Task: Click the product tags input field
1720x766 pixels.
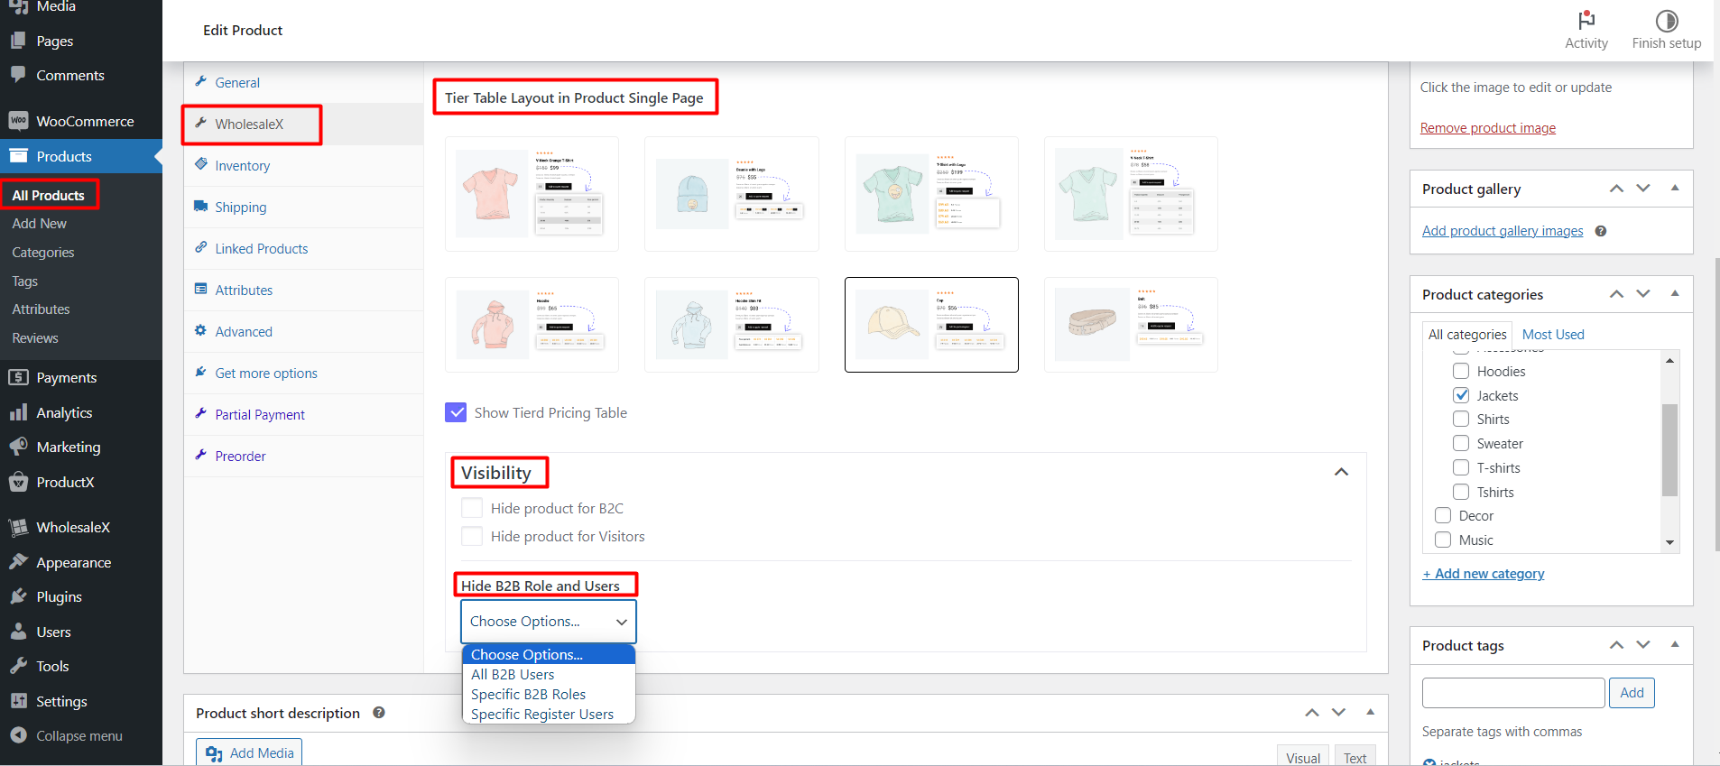Action: (x=1513, y=693)
